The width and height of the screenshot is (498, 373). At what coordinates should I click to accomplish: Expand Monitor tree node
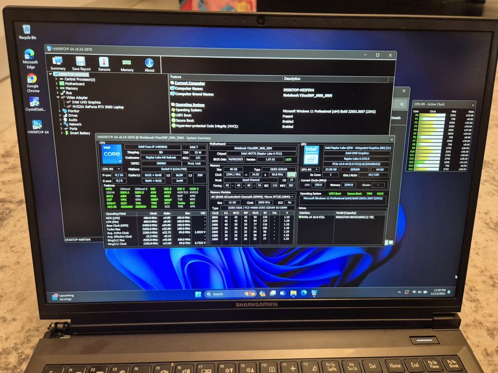[x=60, y=111]
